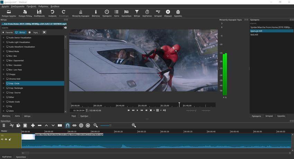
Task: Click the Άνοιγμα Αρχείου open file icon
Action: coord(9,12)
